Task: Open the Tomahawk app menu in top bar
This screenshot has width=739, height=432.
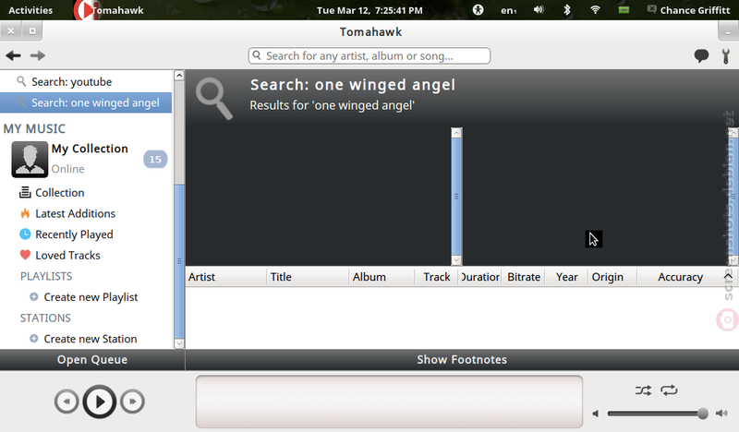Action: click(110, 10)
